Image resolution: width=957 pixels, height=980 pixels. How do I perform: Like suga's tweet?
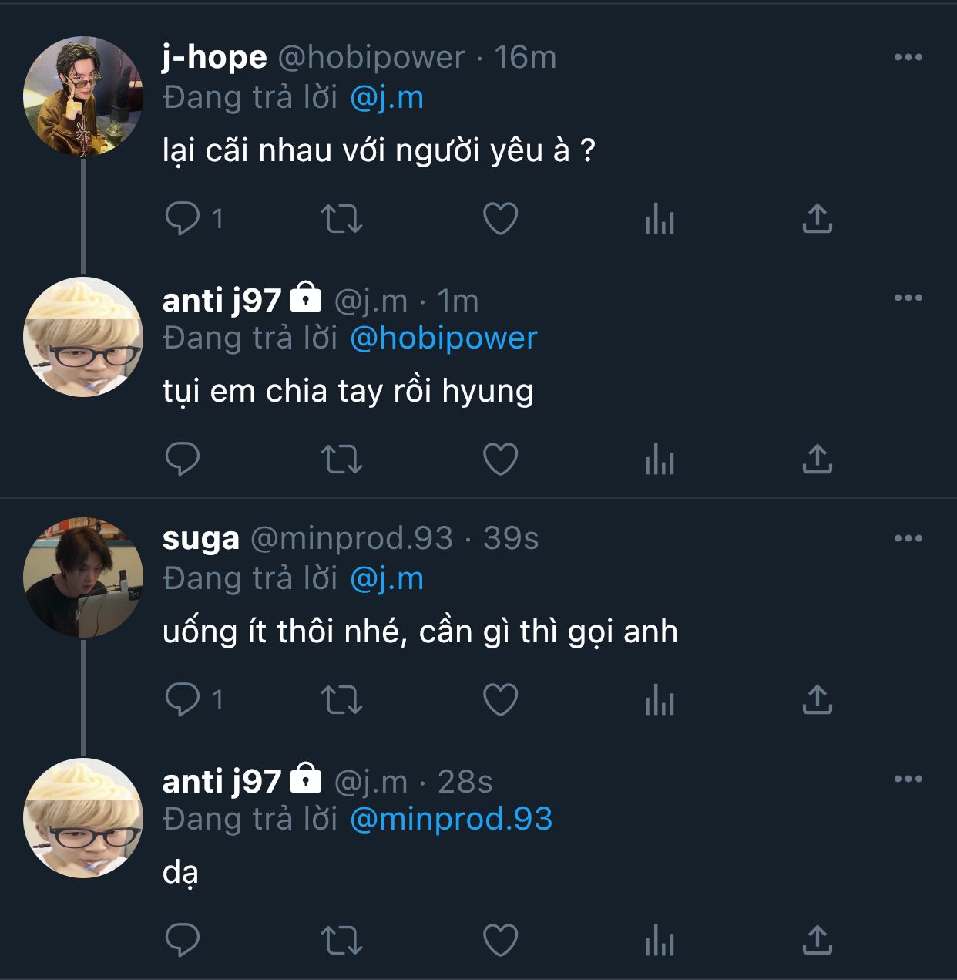[500, 700]
